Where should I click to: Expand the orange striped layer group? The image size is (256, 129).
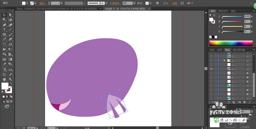coord(225,60)
